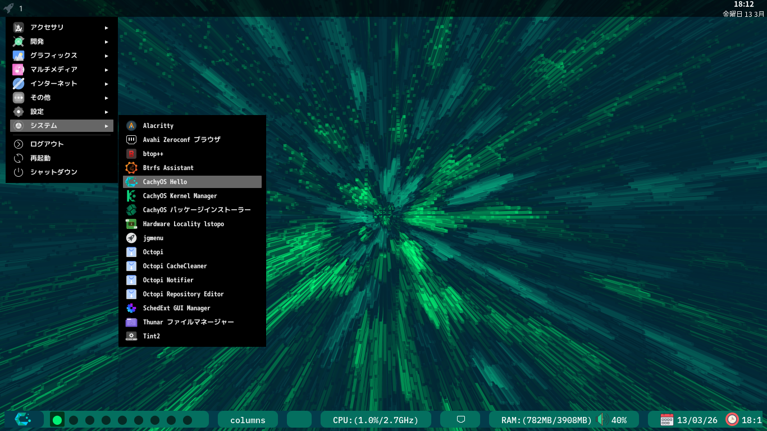Click the workspace number 1 in the top bar
Image resolution: width=767 pixels, height=431 pixels.
coord(21,8)
